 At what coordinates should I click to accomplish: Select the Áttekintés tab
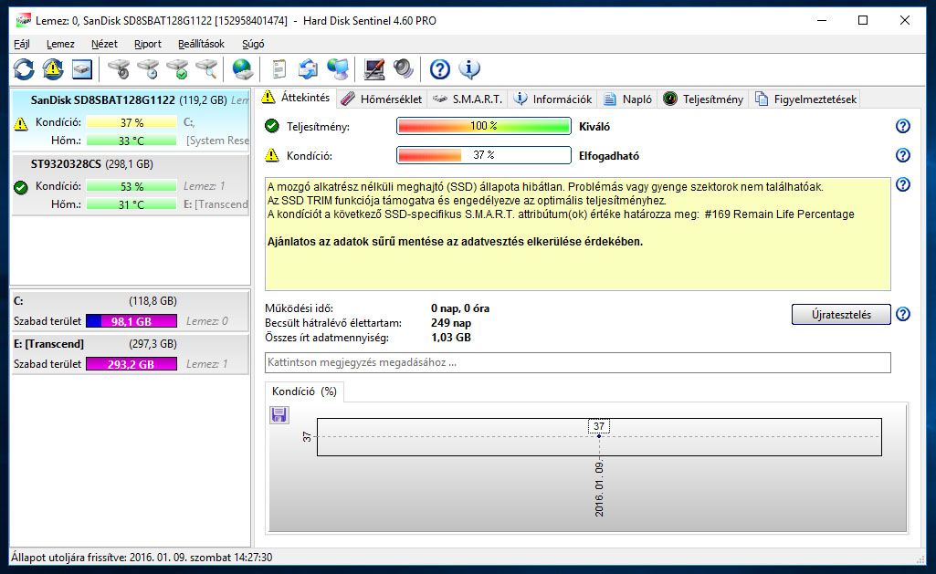tap(296, 98)
